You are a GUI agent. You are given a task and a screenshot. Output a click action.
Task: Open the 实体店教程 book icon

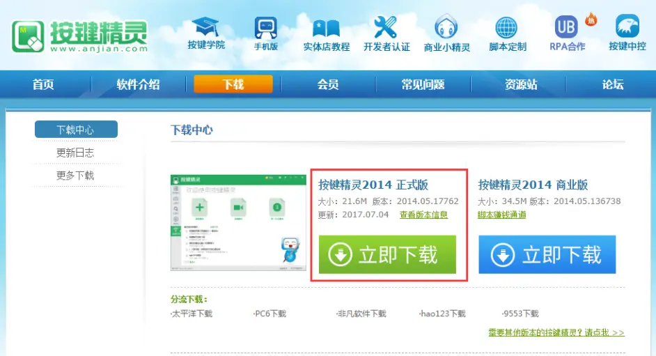pyautogui.click(x=326, y=29)
